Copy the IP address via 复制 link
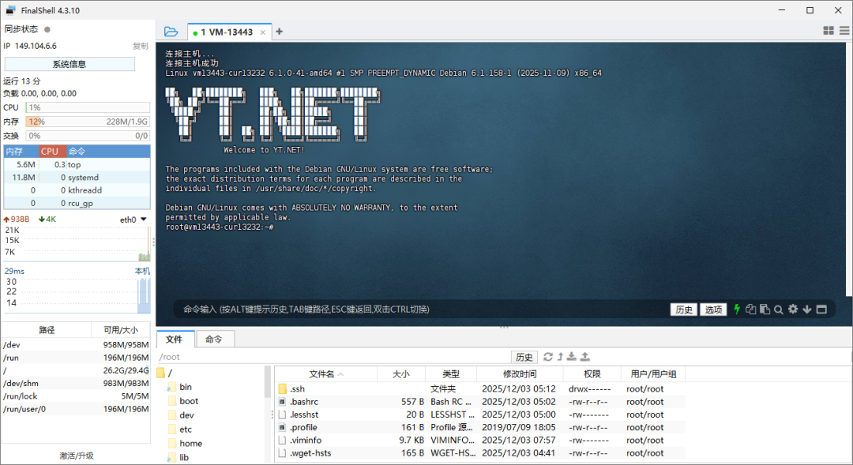The image size is (853, 465). 141,47
